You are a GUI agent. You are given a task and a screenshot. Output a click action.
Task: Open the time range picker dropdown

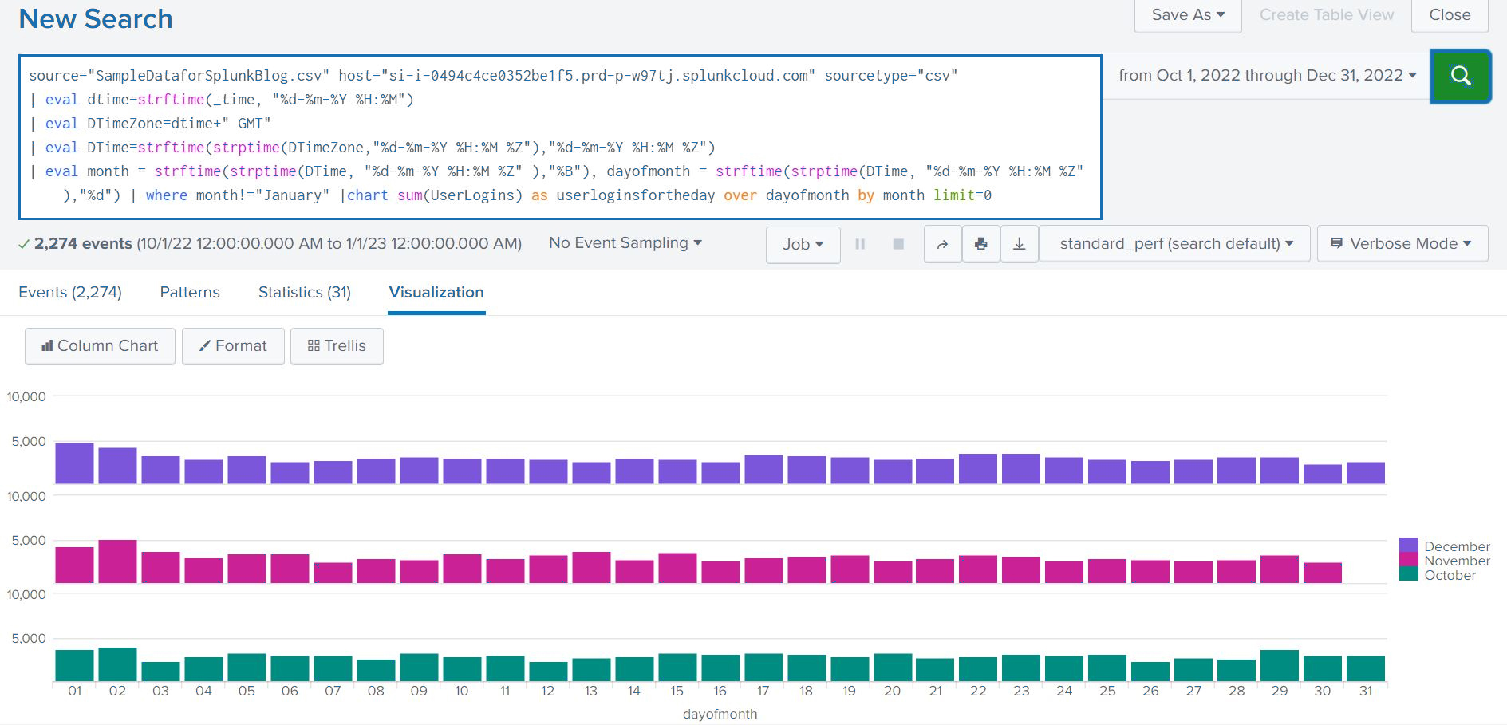(1267, 76)
